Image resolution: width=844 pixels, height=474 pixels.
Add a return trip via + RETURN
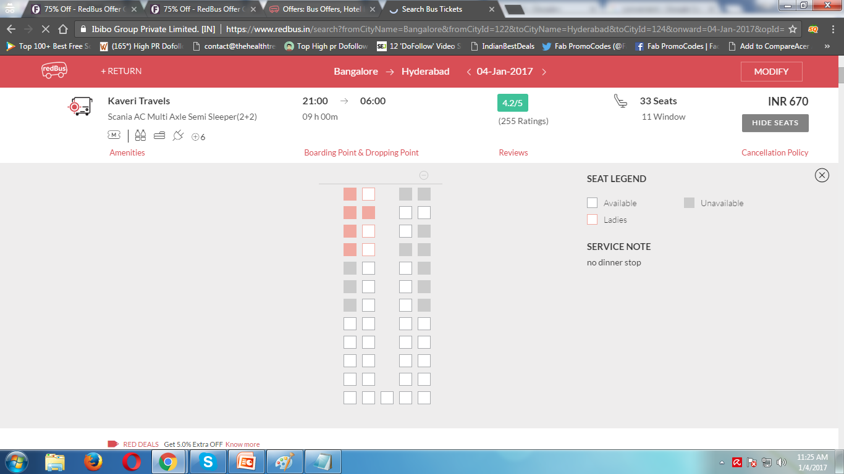(121, 71)
